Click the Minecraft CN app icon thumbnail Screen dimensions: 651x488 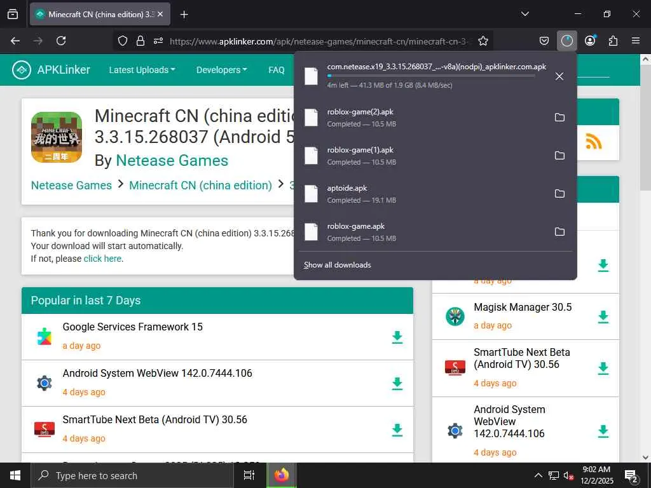coord(57,137)
